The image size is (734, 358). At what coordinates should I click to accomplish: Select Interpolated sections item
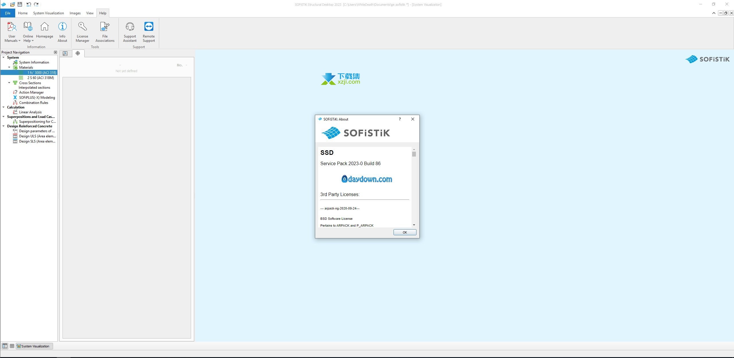[34, 88]
